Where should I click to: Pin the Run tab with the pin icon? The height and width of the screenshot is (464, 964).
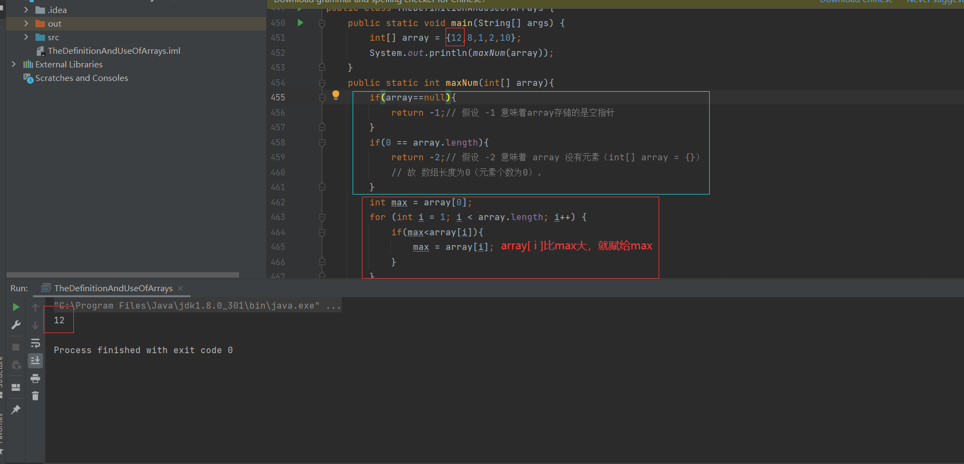coord(16,409)
